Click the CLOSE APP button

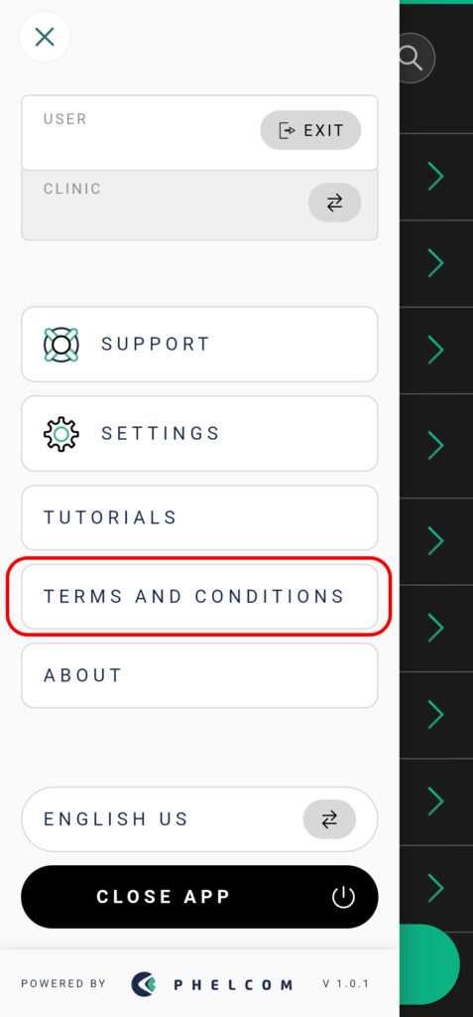coord(199,897)
